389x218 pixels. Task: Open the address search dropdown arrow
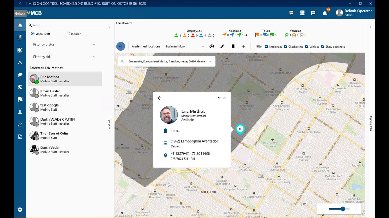tap(210, 61)
